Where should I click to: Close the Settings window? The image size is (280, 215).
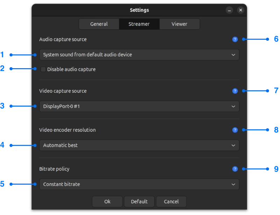[x=240, y=10]
